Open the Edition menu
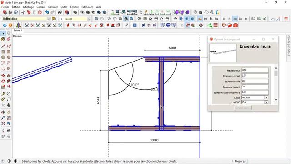Viewport: 291px width, 164px height. coord(16,7)
